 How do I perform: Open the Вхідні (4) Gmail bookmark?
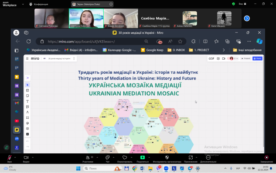point(81,50)
